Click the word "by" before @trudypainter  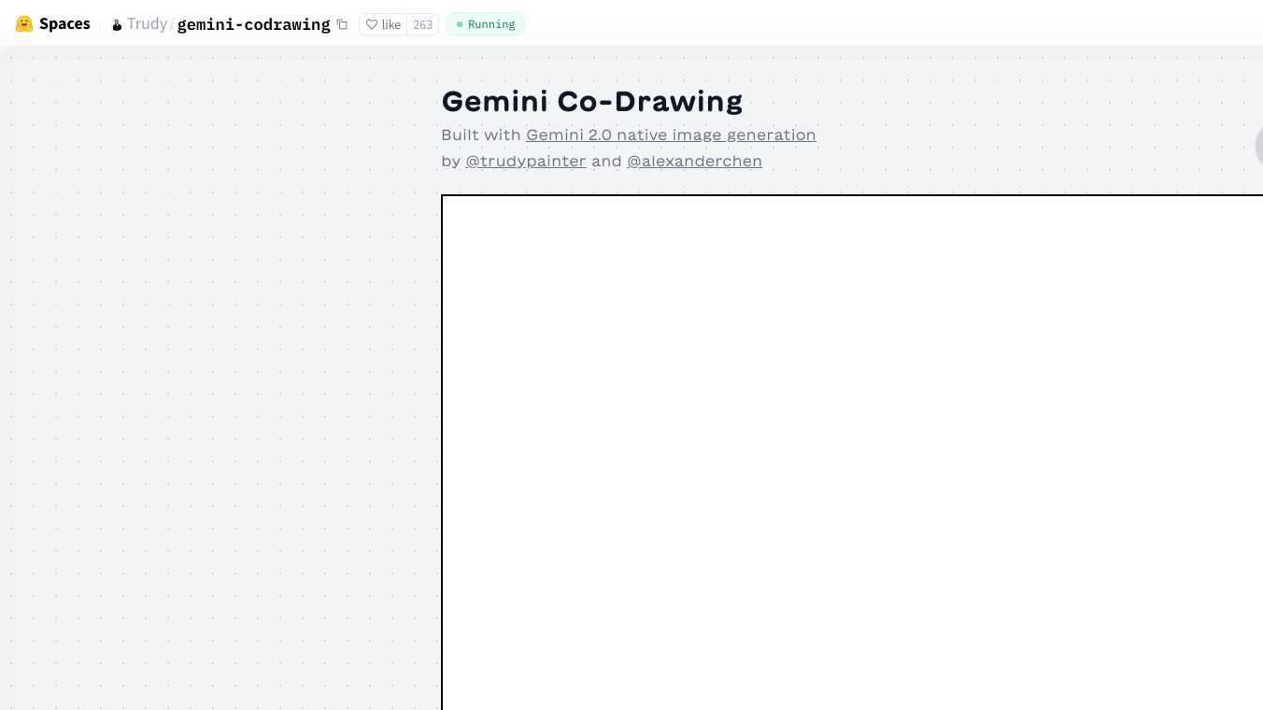click(x=450, y=161)
